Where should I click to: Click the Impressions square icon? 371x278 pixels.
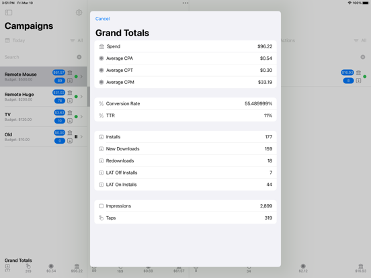[x=101, y=206]
